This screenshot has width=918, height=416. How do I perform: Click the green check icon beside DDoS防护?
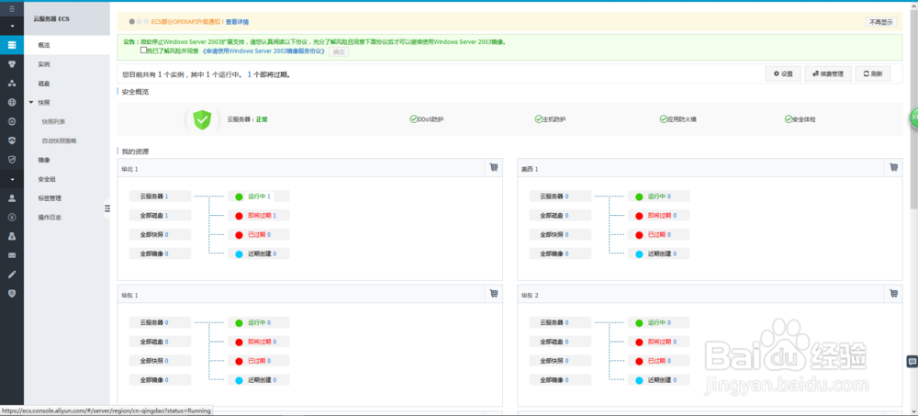(413, 119)
